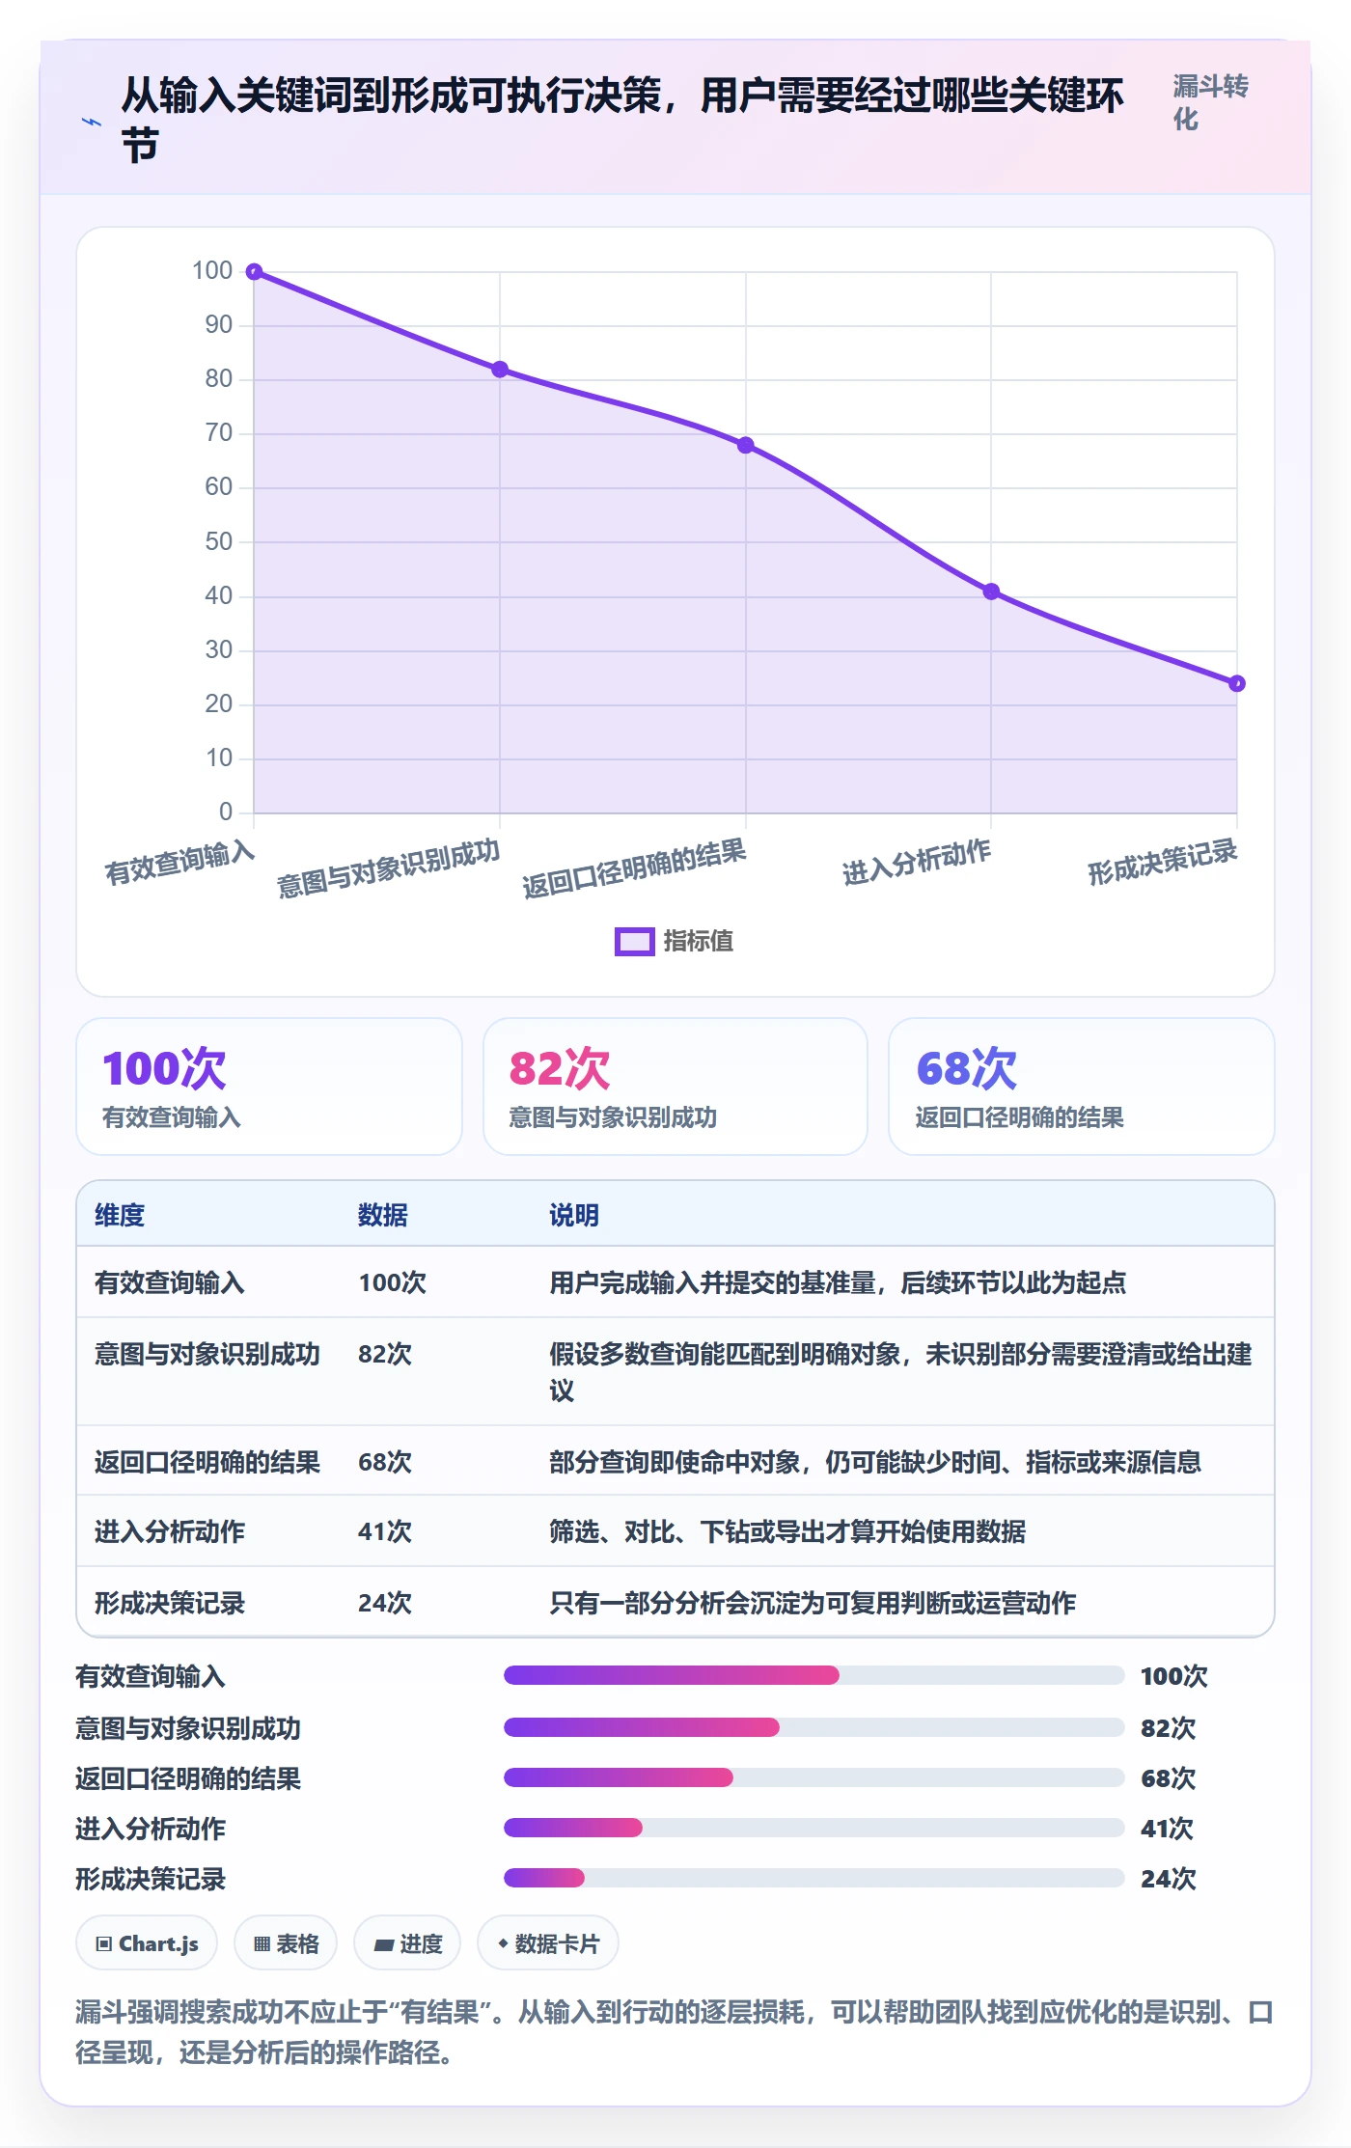Click the chart point for 形成决策记录
The width and height of the screenshot is (1351, 2148).
(1237, 683)
